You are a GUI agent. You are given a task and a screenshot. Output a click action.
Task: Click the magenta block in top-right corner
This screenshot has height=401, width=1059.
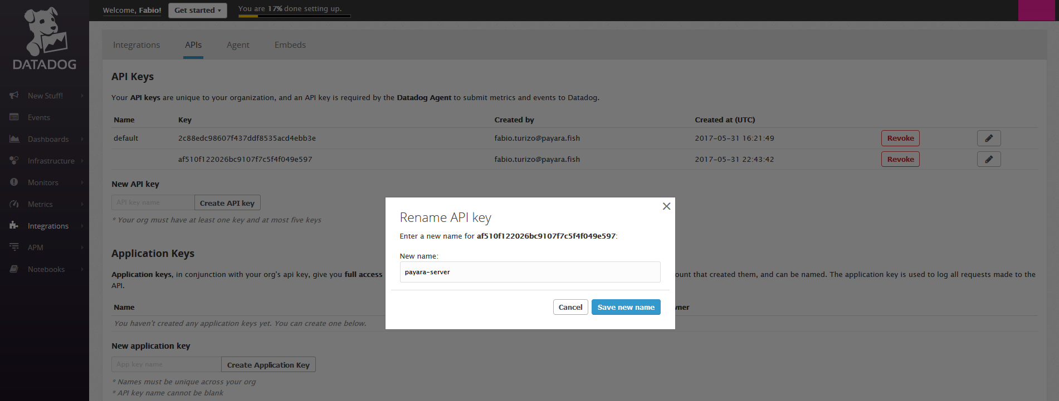[x=1037, y=10]
